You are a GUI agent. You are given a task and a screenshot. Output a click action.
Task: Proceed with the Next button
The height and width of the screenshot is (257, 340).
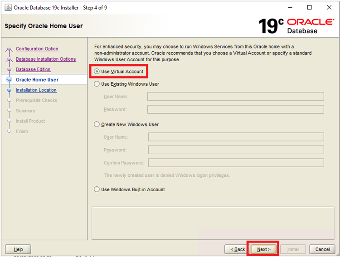pos(264,249)
